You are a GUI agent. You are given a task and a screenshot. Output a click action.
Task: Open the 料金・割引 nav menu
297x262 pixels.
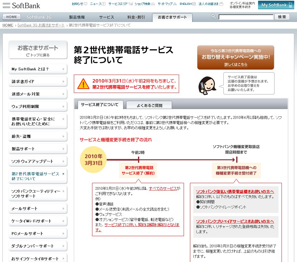pos(136,17)
